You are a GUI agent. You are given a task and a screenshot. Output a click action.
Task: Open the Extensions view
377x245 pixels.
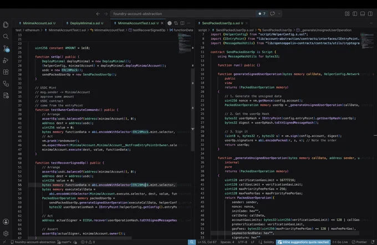tap(6, 72)
